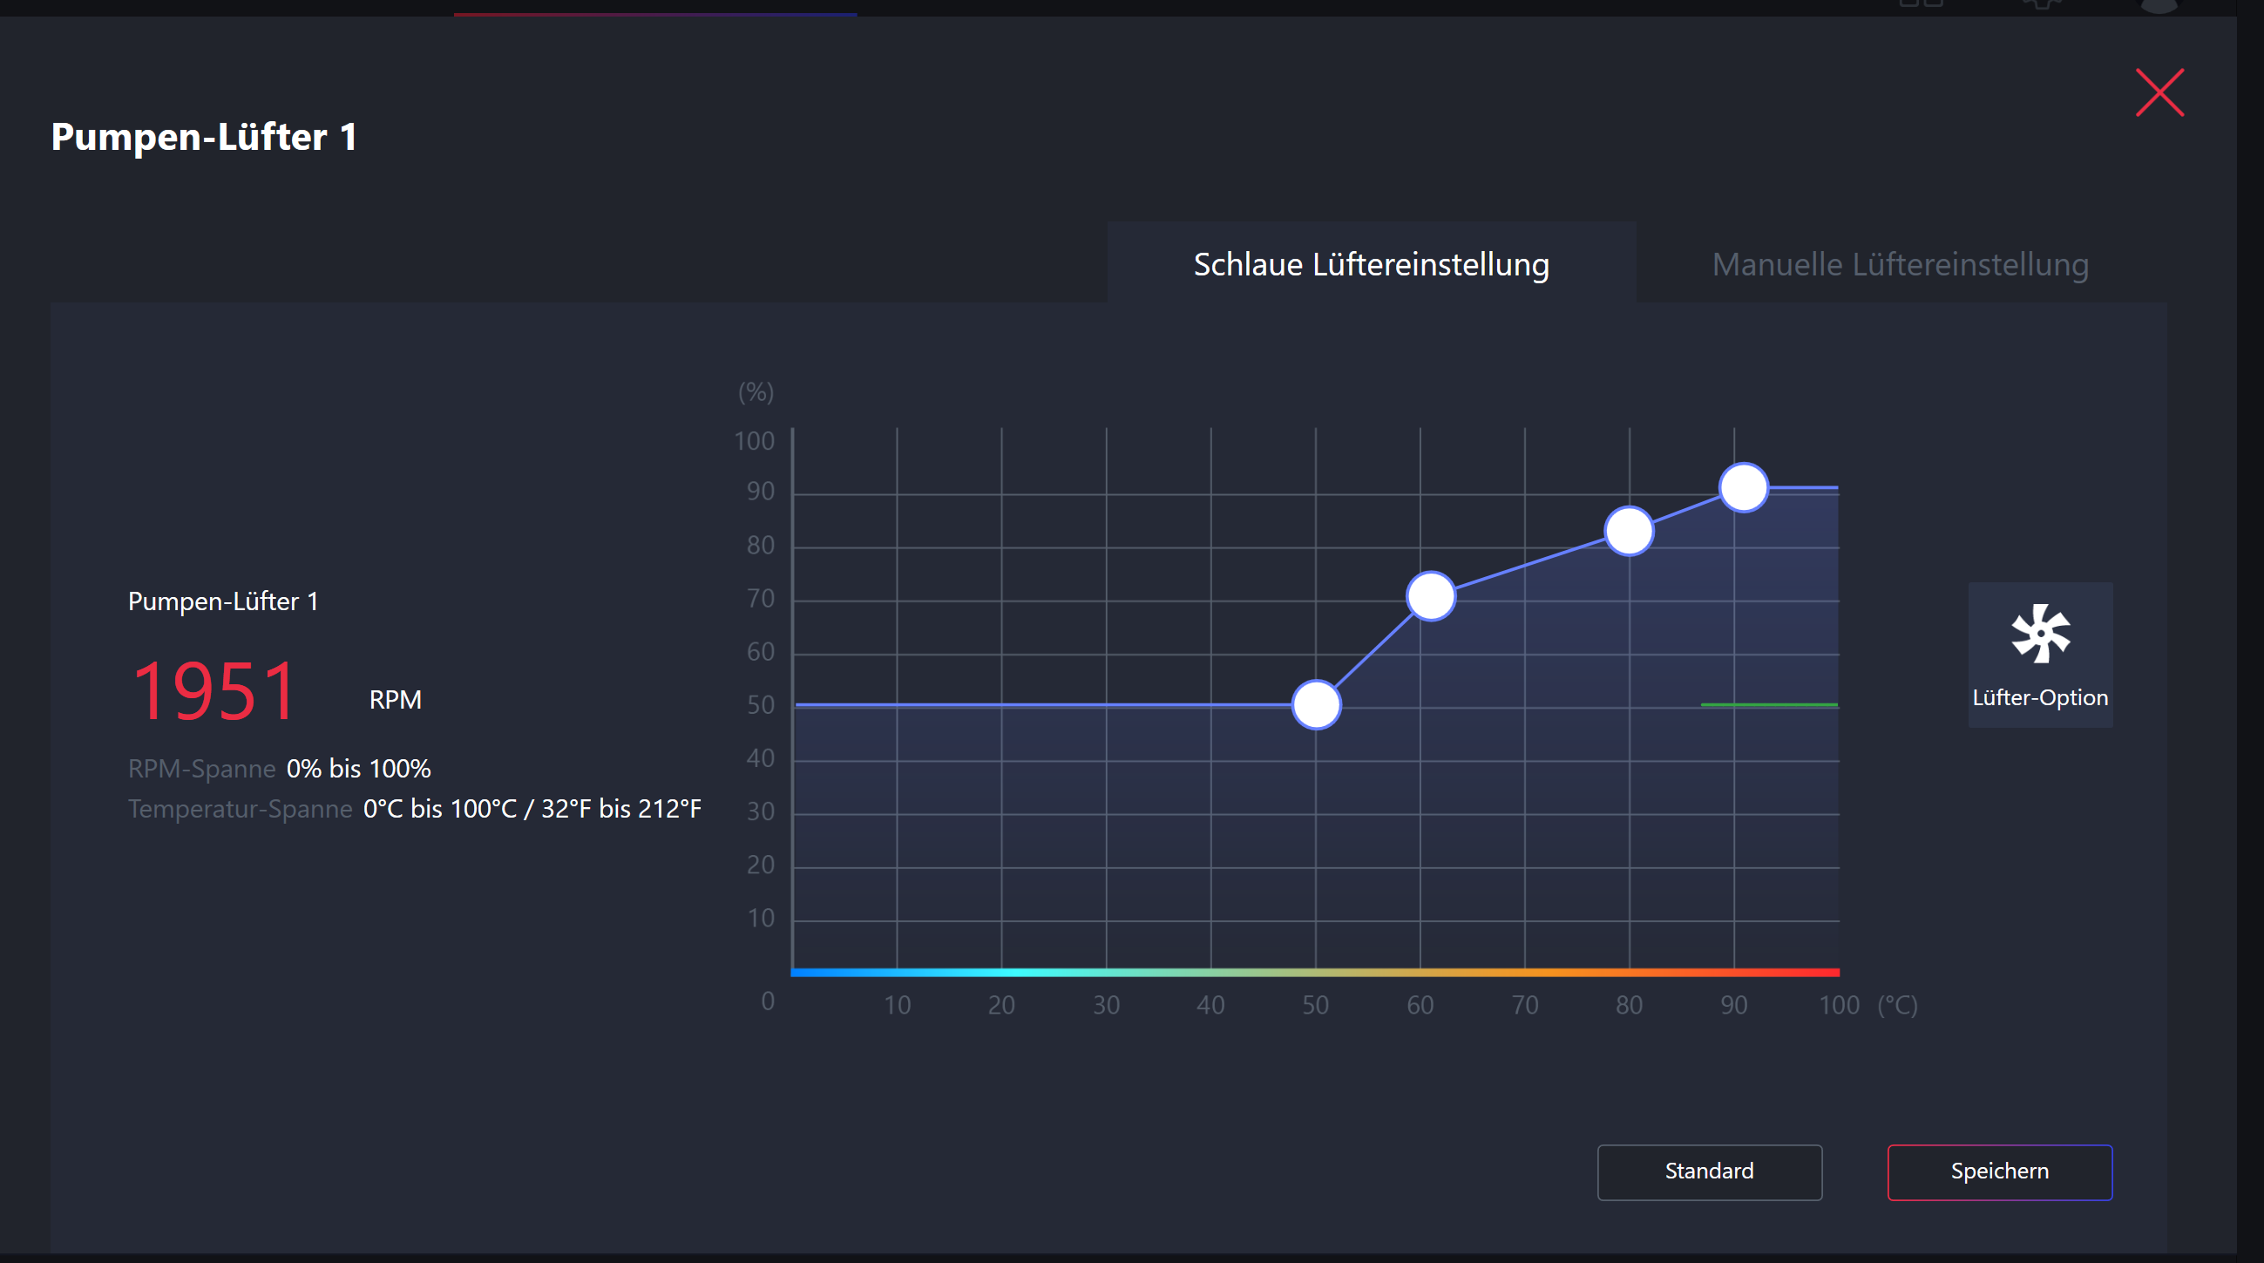Viewport: 2264px width, 1263px height.
Task: Click the green current-temperature marker line
Action: (1768, 704)
